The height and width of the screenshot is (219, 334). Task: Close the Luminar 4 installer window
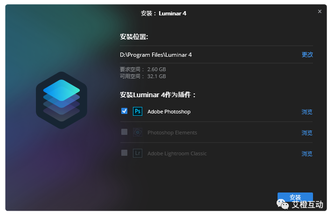pos(320,12)
